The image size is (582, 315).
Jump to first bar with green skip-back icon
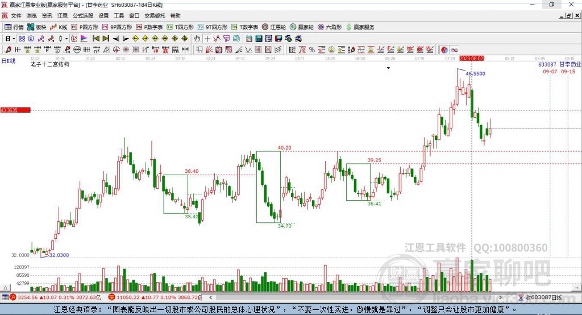tap(95, 39)
